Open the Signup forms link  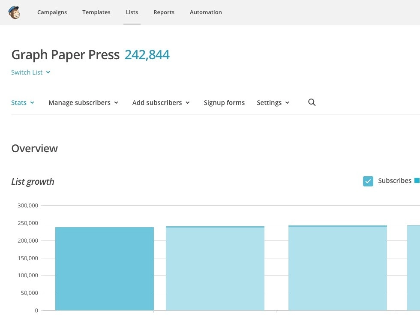point(224,103)
